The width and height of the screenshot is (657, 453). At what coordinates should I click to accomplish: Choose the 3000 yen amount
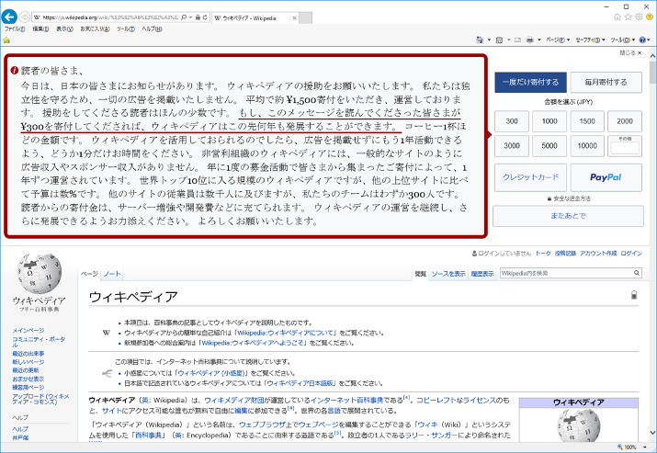point(512,146)
